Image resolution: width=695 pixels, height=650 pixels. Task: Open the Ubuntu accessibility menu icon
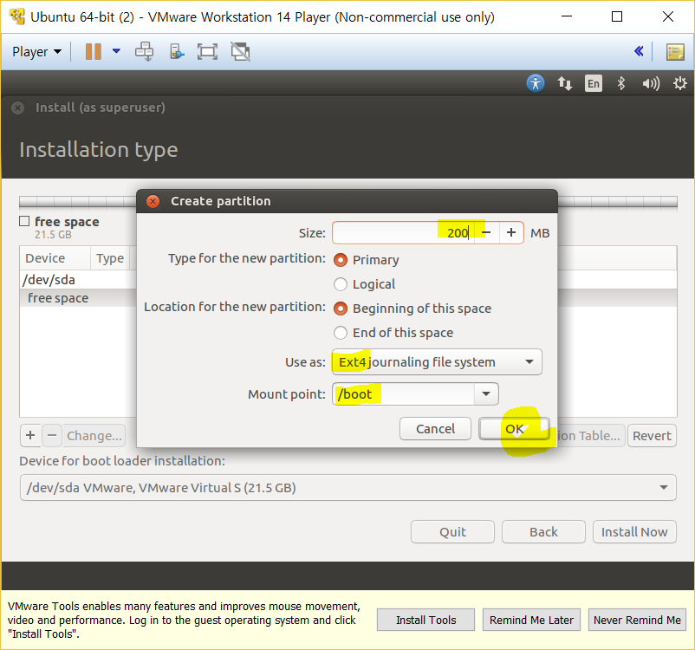[x=536, y=83]
